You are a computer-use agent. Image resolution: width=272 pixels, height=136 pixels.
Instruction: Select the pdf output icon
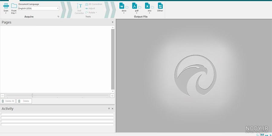click(134, 6)
